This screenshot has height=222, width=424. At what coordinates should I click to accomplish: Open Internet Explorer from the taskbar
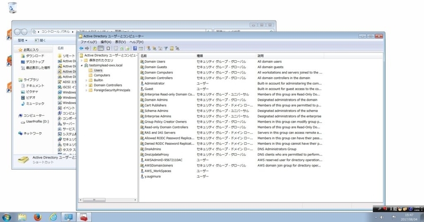tap(53, 217)
